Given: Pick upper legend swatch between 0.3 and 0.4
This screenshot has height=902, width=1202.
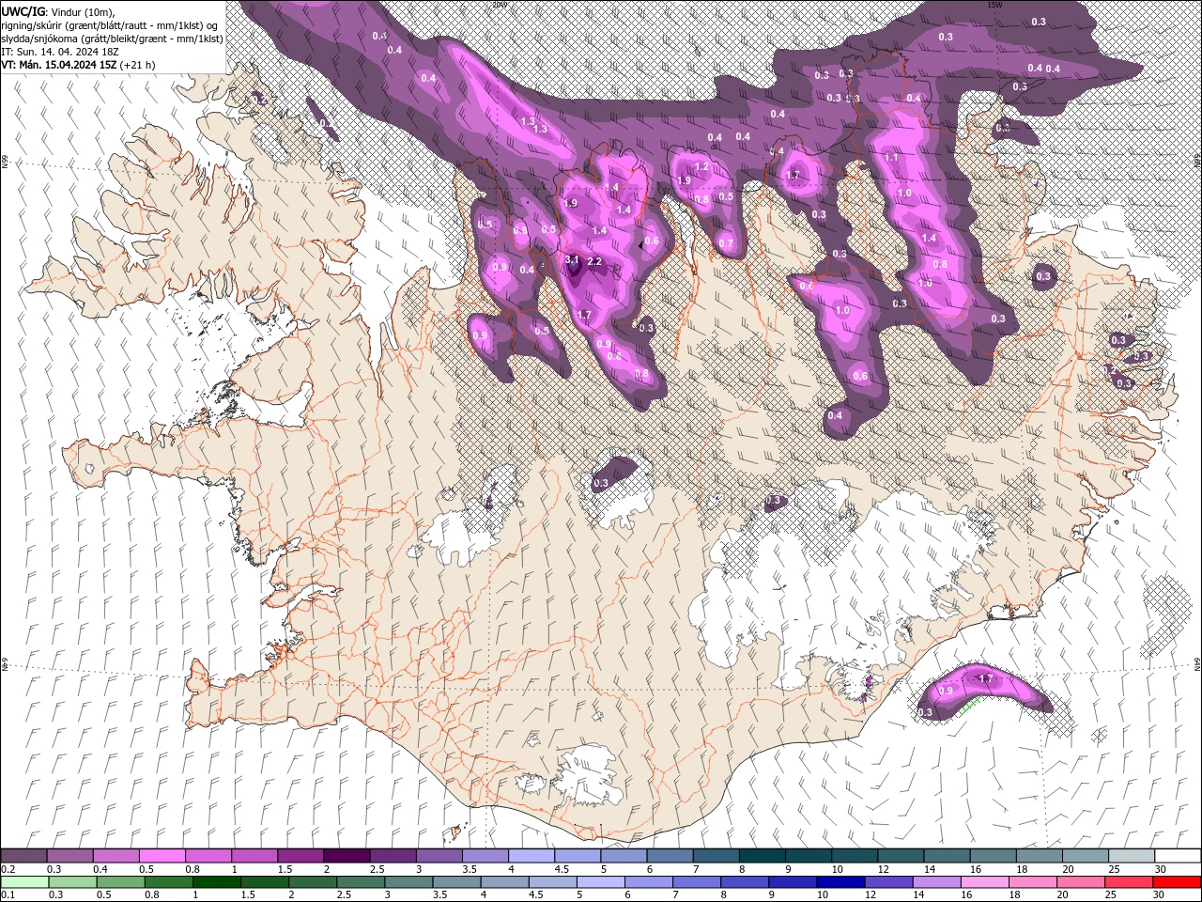Looking at the screenshot, I should [x=69, y=855].
